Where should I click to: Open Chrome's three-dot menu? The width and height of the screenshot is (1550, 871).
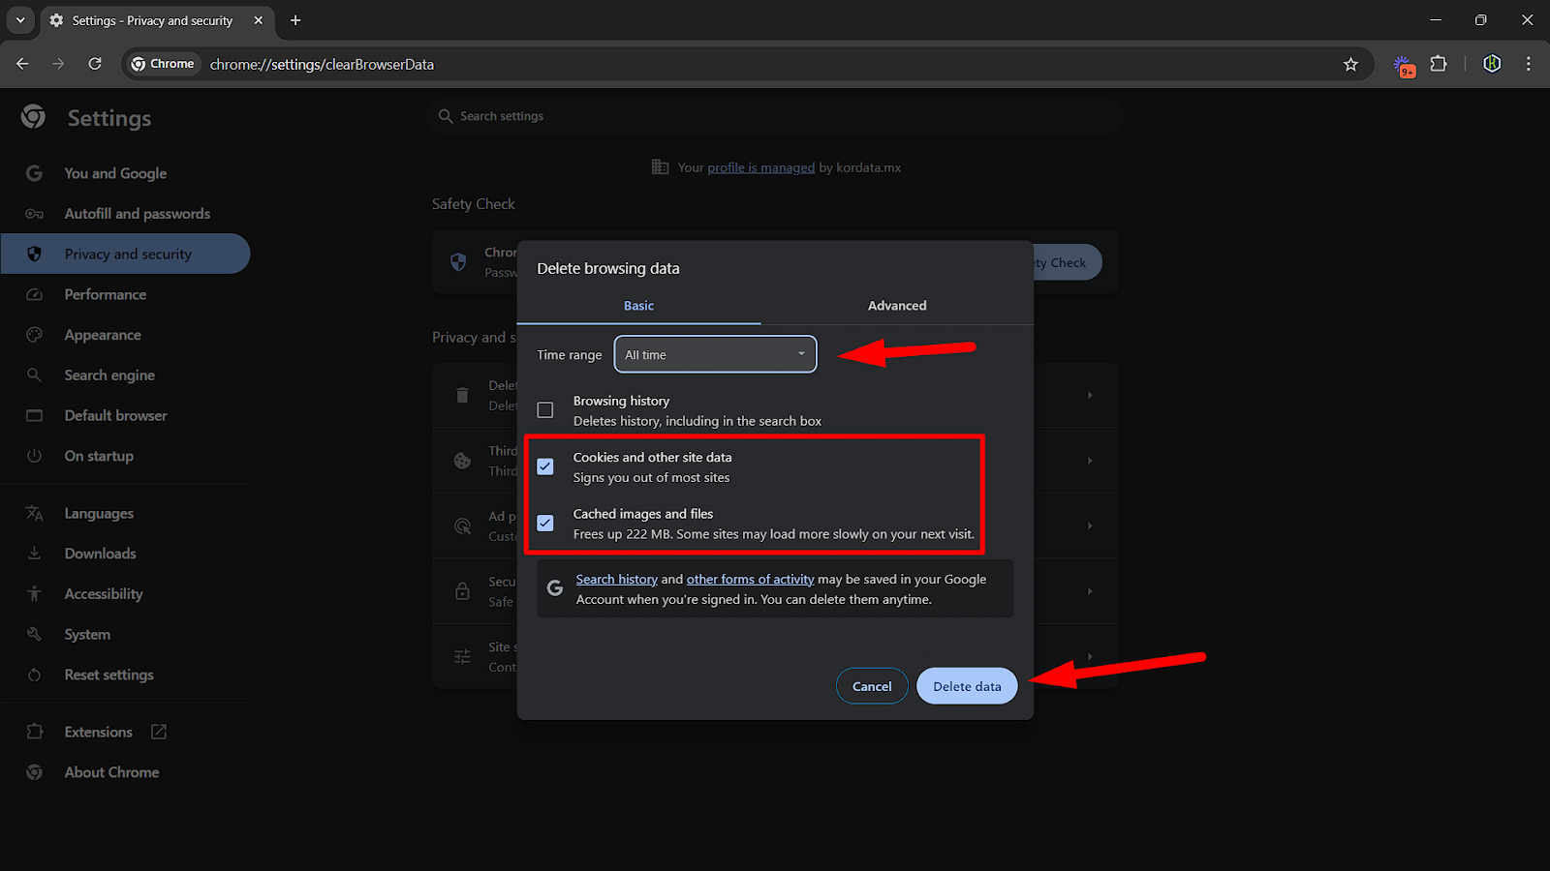pos(1529,64)
